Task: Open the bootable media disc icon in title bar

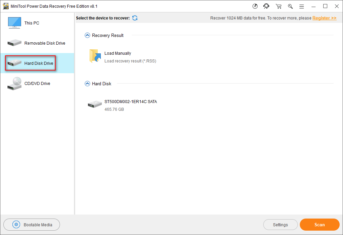Action: [255, 6]
